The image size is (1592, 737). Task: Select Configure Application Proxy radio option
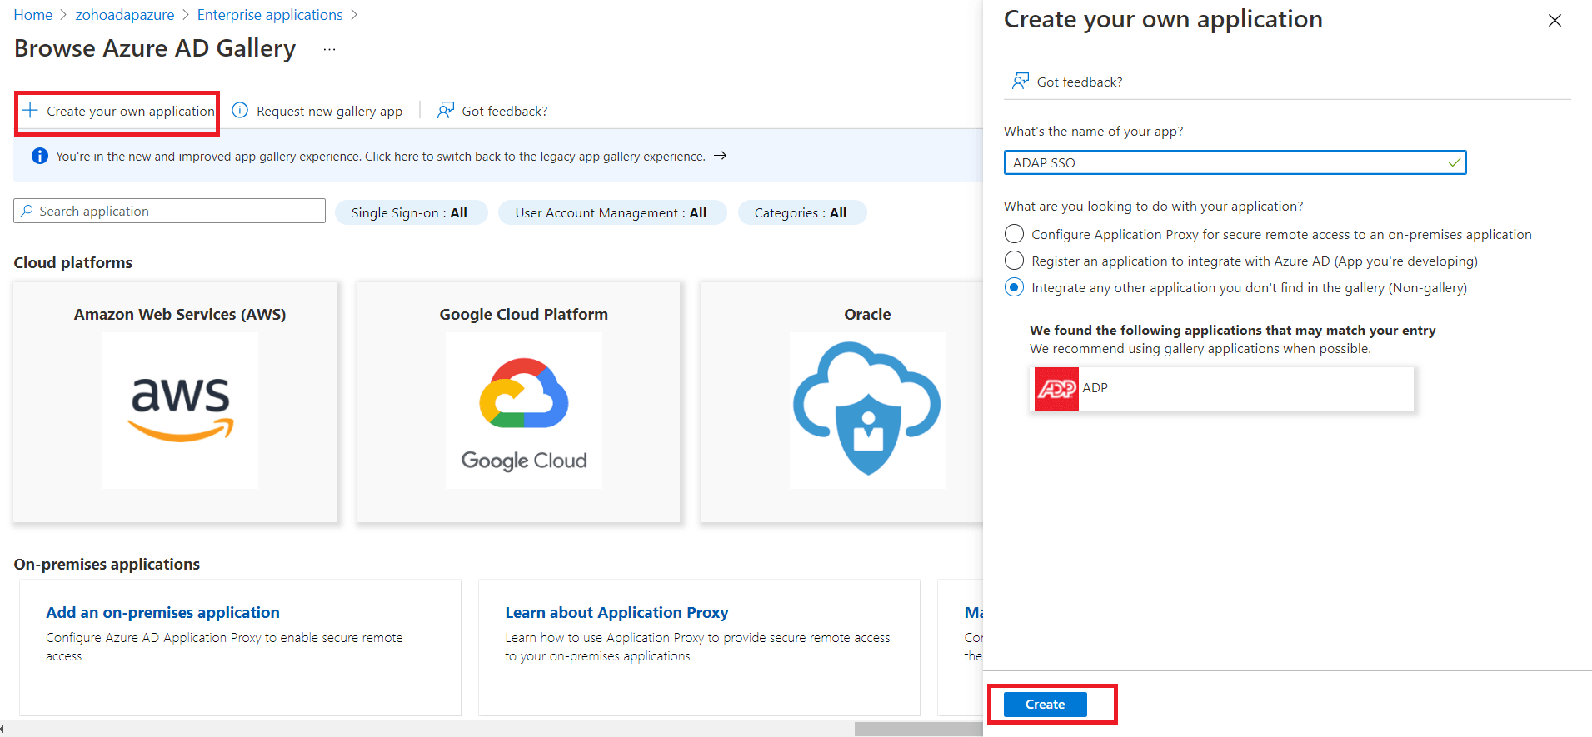click(1014, 234)
